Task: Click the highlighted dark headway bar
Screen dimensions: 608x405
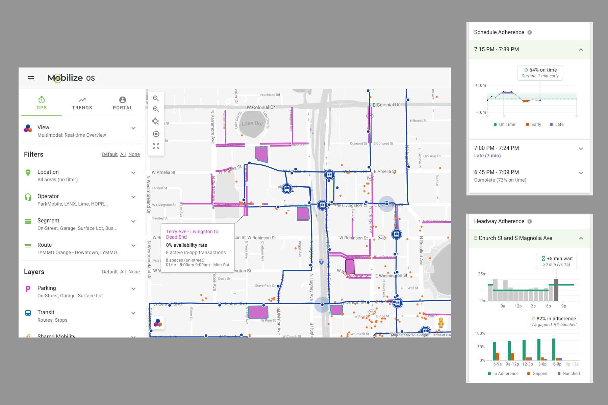Action: (556, 290)
